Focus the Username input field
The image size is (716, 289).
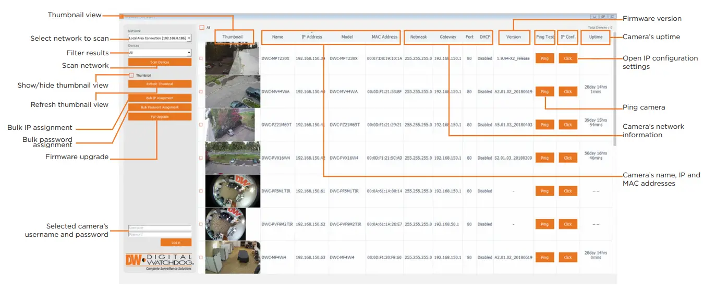click(160, 228)
